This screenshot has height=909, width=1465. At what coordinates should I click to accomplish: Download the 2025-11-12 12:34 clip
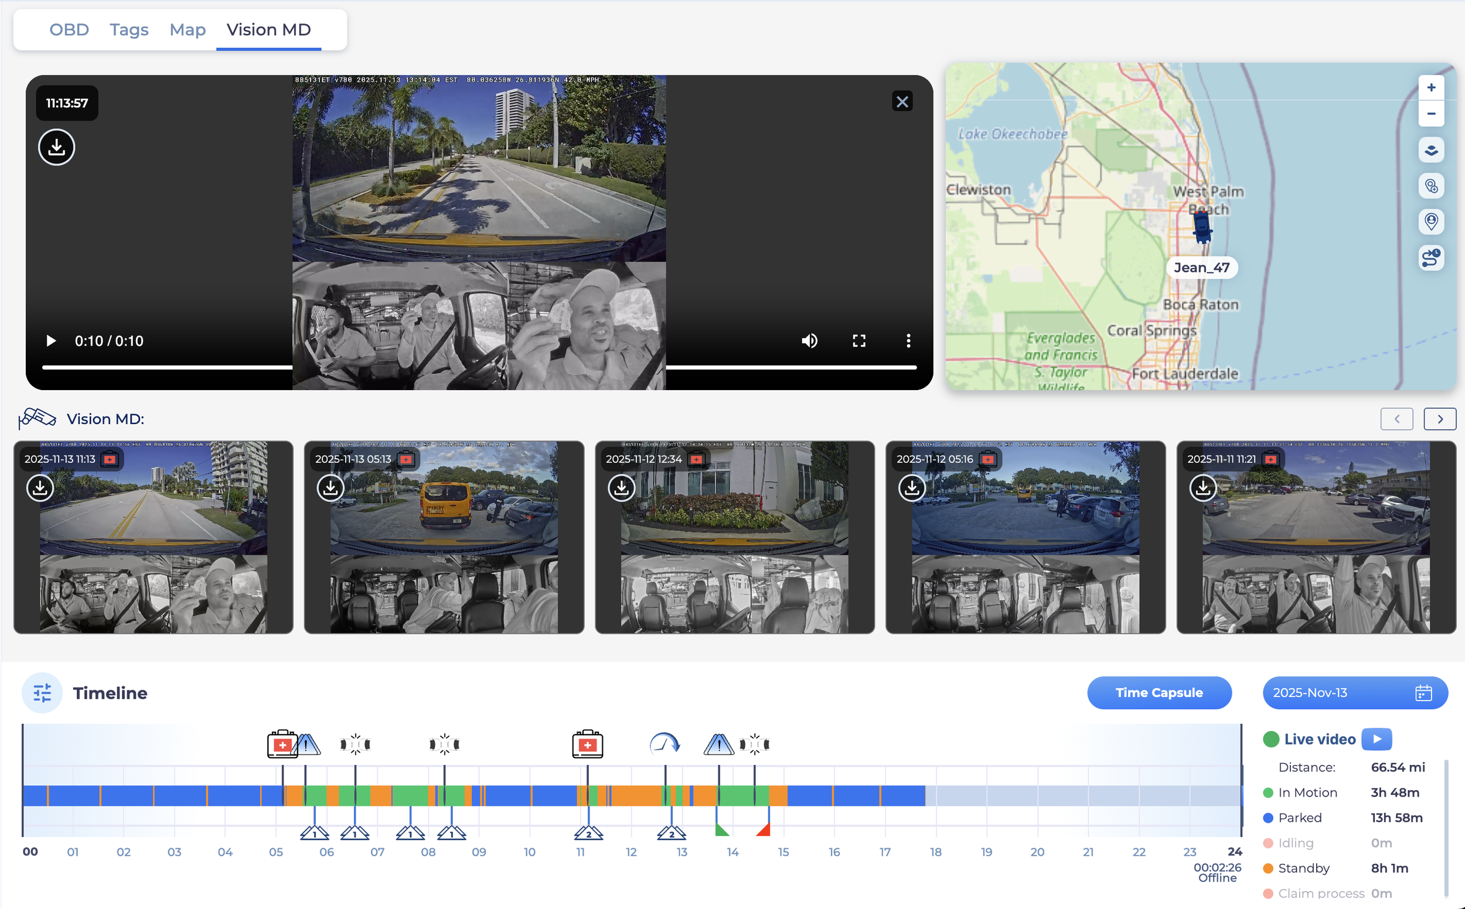click(x=621, y=487)
